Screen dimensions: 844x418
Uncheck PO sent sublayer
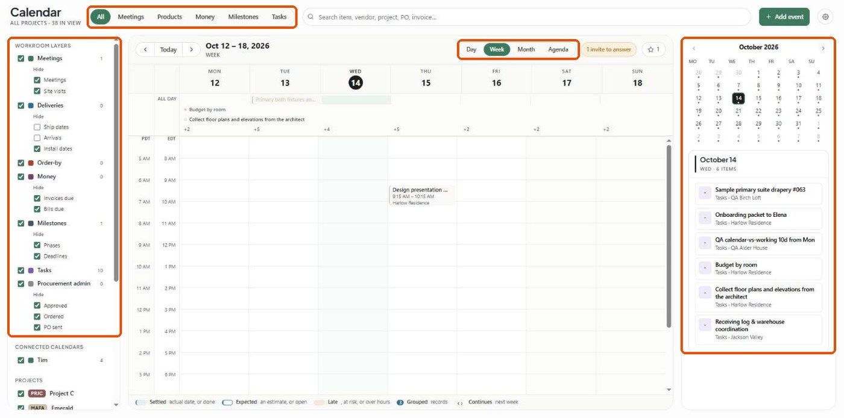(37, 327)
